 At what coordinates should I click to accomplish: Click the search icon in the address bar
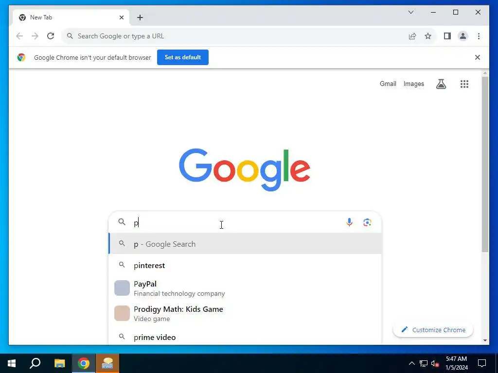[x=70, y=36]
